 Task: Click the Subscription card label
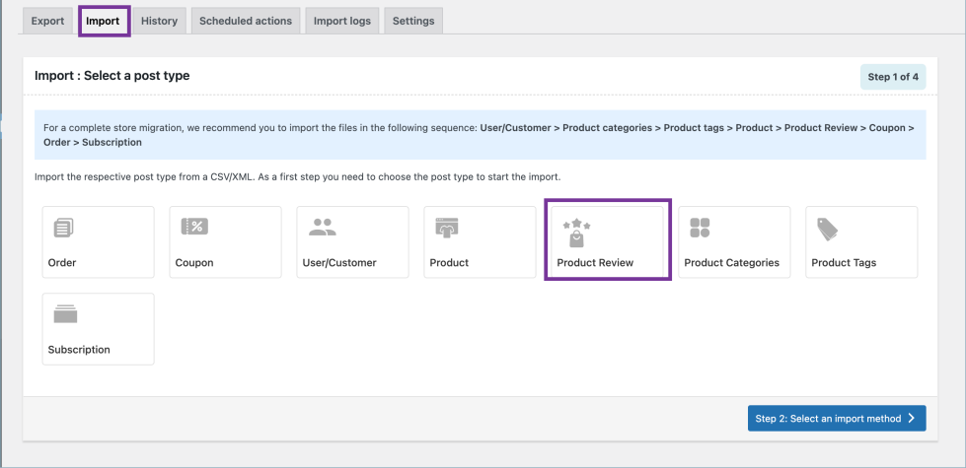tap(79, 350)
